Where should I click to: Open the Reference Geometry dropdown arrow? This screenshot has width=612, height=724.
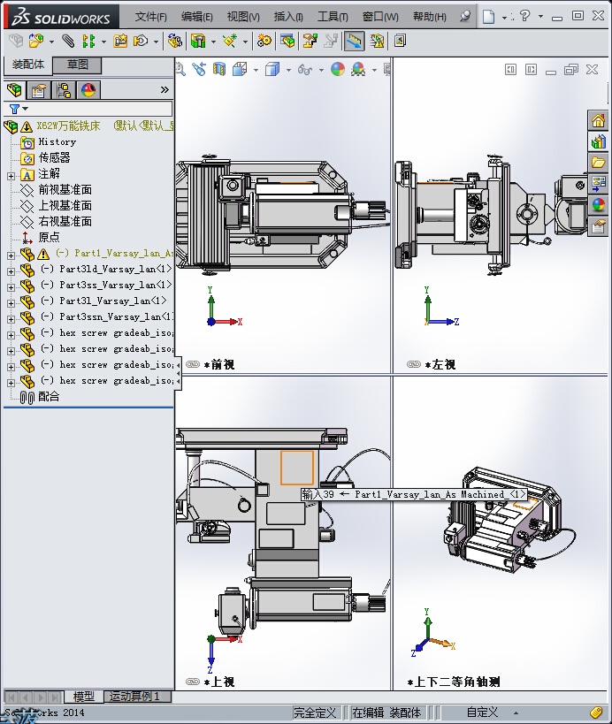[x=245, y=42]
